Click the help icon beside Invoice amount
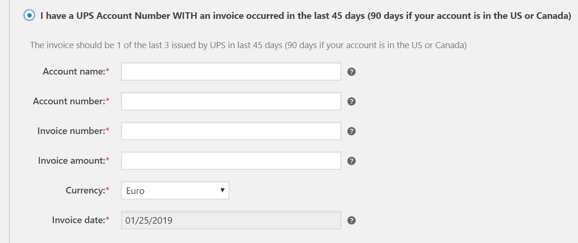 (351, 161)
